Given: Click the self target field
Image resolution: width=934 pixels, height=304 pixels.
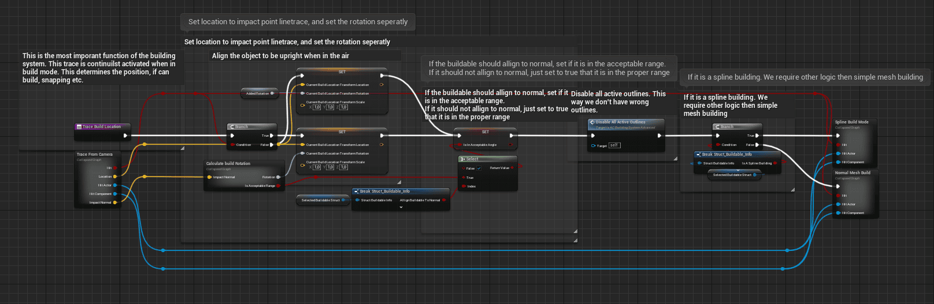Looking at the screenshot, I should click(x=614, y=145).
